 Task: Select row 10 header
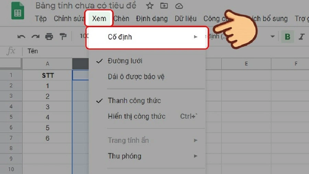pyautogui.click(x=11, y=169)
